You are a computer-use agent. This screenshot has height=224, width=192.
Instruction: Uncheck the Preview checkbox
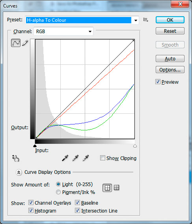point(158,82)
